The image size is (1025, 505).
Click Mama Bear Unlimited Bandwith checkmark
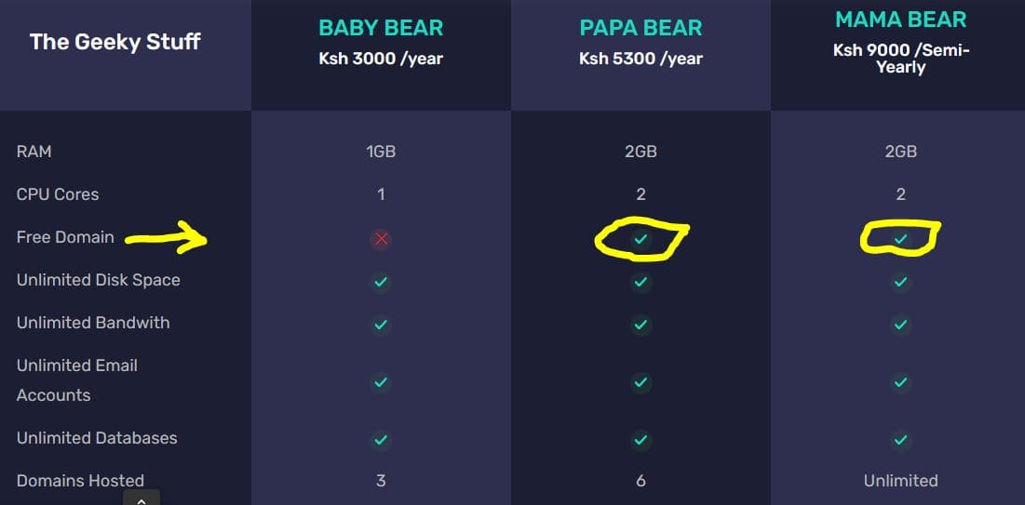pyautogui.click(x=900, y=325)
